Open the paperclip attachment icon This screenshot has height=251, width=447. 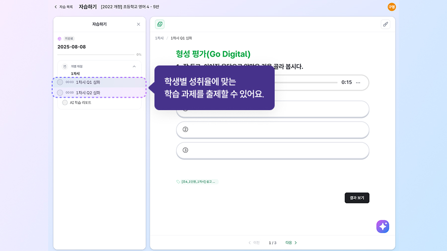tap(385, 24)
